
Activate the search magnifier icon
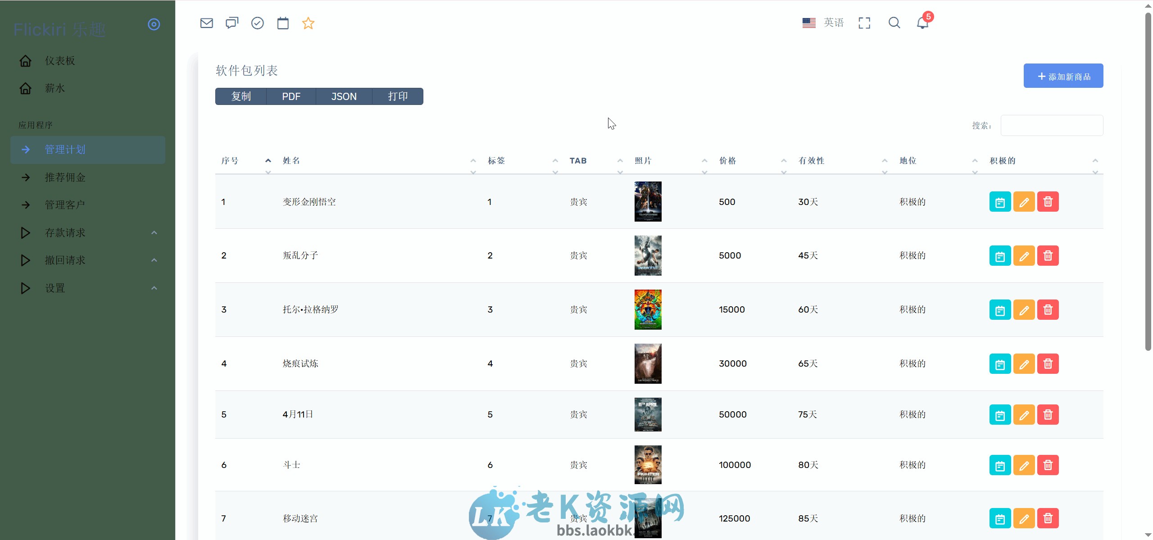[894, 23]
